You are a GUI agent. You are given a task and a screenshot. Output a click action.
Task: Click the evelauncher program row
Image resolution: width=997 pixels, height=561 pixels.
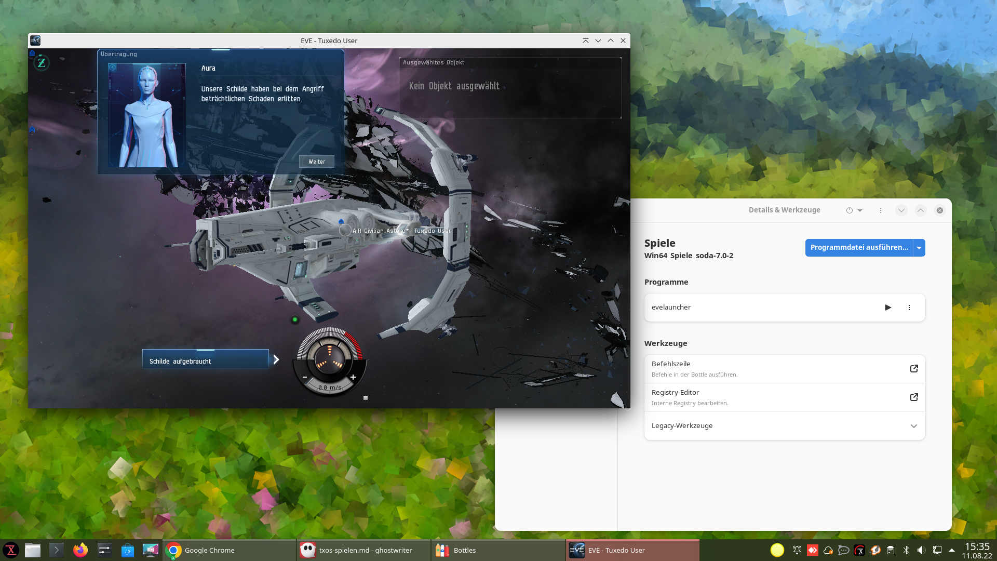(785, 308)
